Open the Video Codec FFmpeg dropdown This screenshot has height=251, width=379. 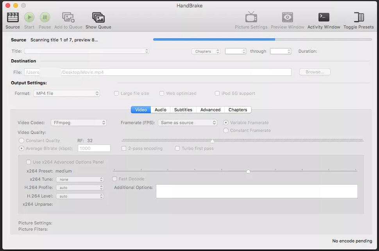(79, 123)
